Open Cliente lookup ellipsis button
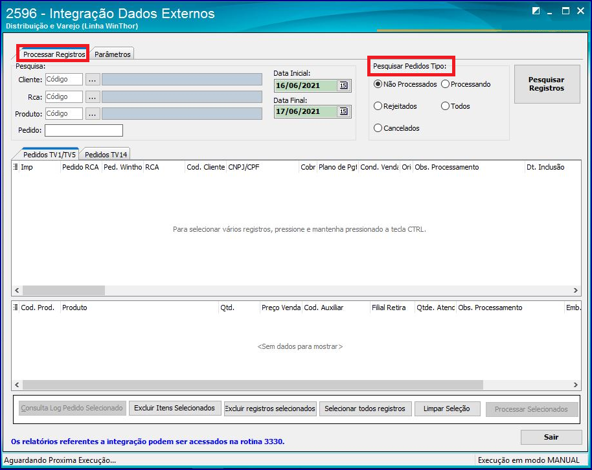 [93, 80]
